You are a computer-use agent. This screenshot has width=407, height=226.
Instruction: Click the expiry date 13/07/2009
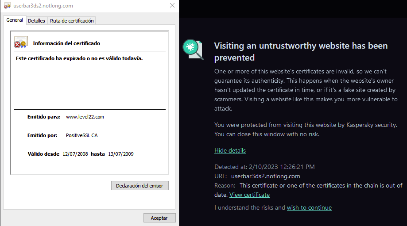click(x=120, y=154)
